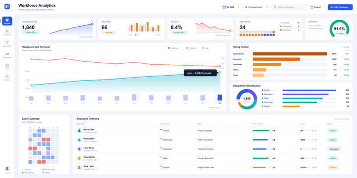Viewport: 357px width, 178px height.
Task: Click the Employee Directory heading
Action: pyautogui.click(x=88, y=119)
